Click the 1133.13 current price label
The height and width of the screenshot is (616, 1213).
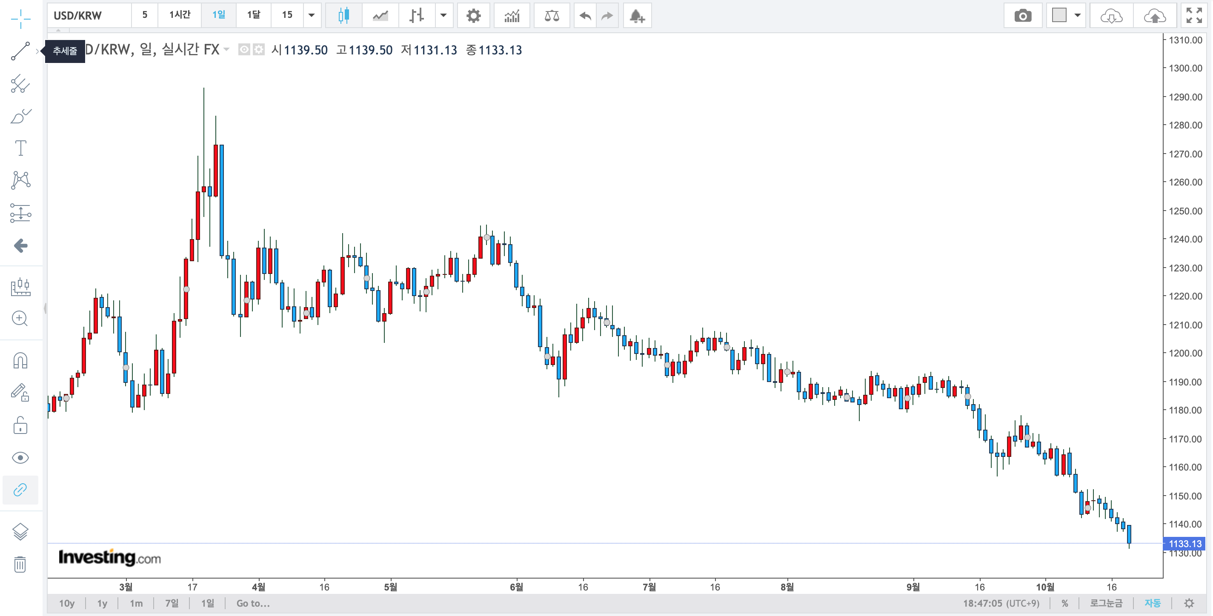coord(1185,544)
